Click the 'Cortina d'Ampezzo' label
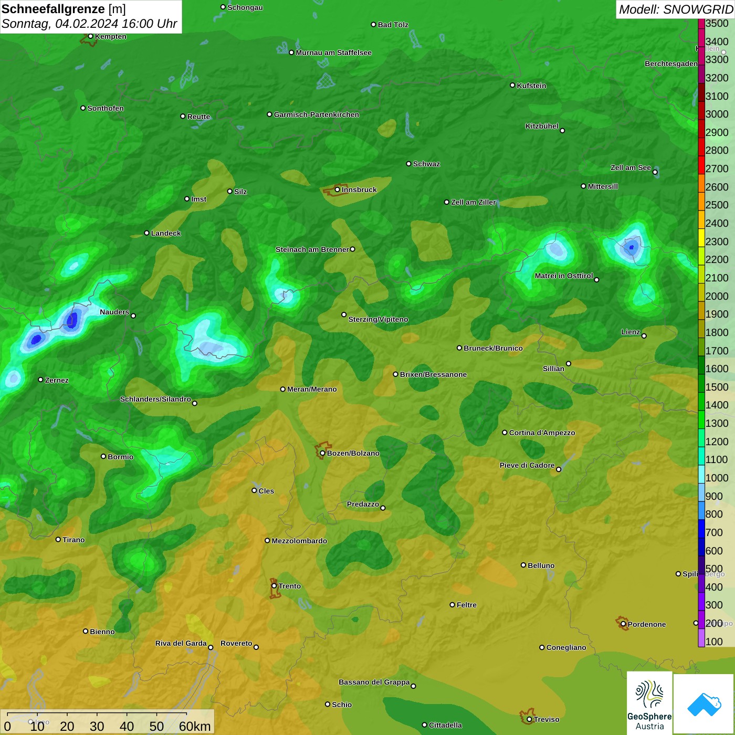 coord(542,433)
